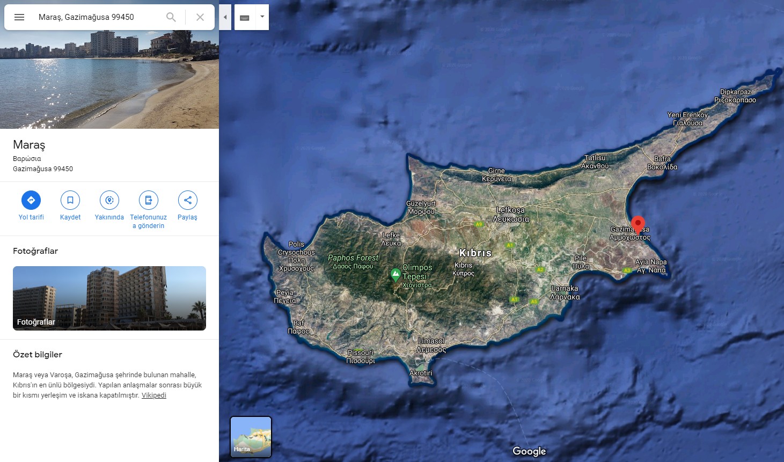Open the Vikipedi link
This screenshot has height=462, width=784.
pyautogui.click(x=153, y=395)
